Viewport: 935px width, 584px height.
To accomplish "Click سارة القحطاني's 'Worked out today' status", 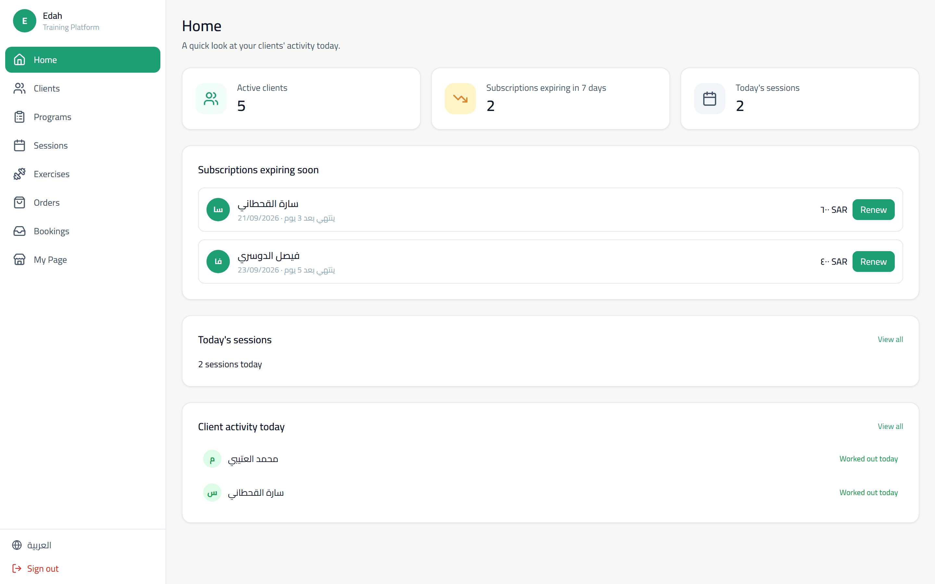I will click(x=868, y=493).
